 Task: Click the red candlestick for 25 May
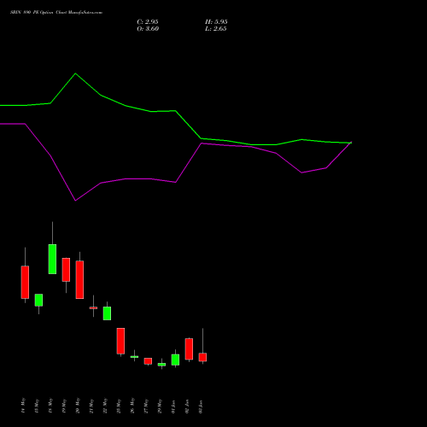tap(120, 341)
